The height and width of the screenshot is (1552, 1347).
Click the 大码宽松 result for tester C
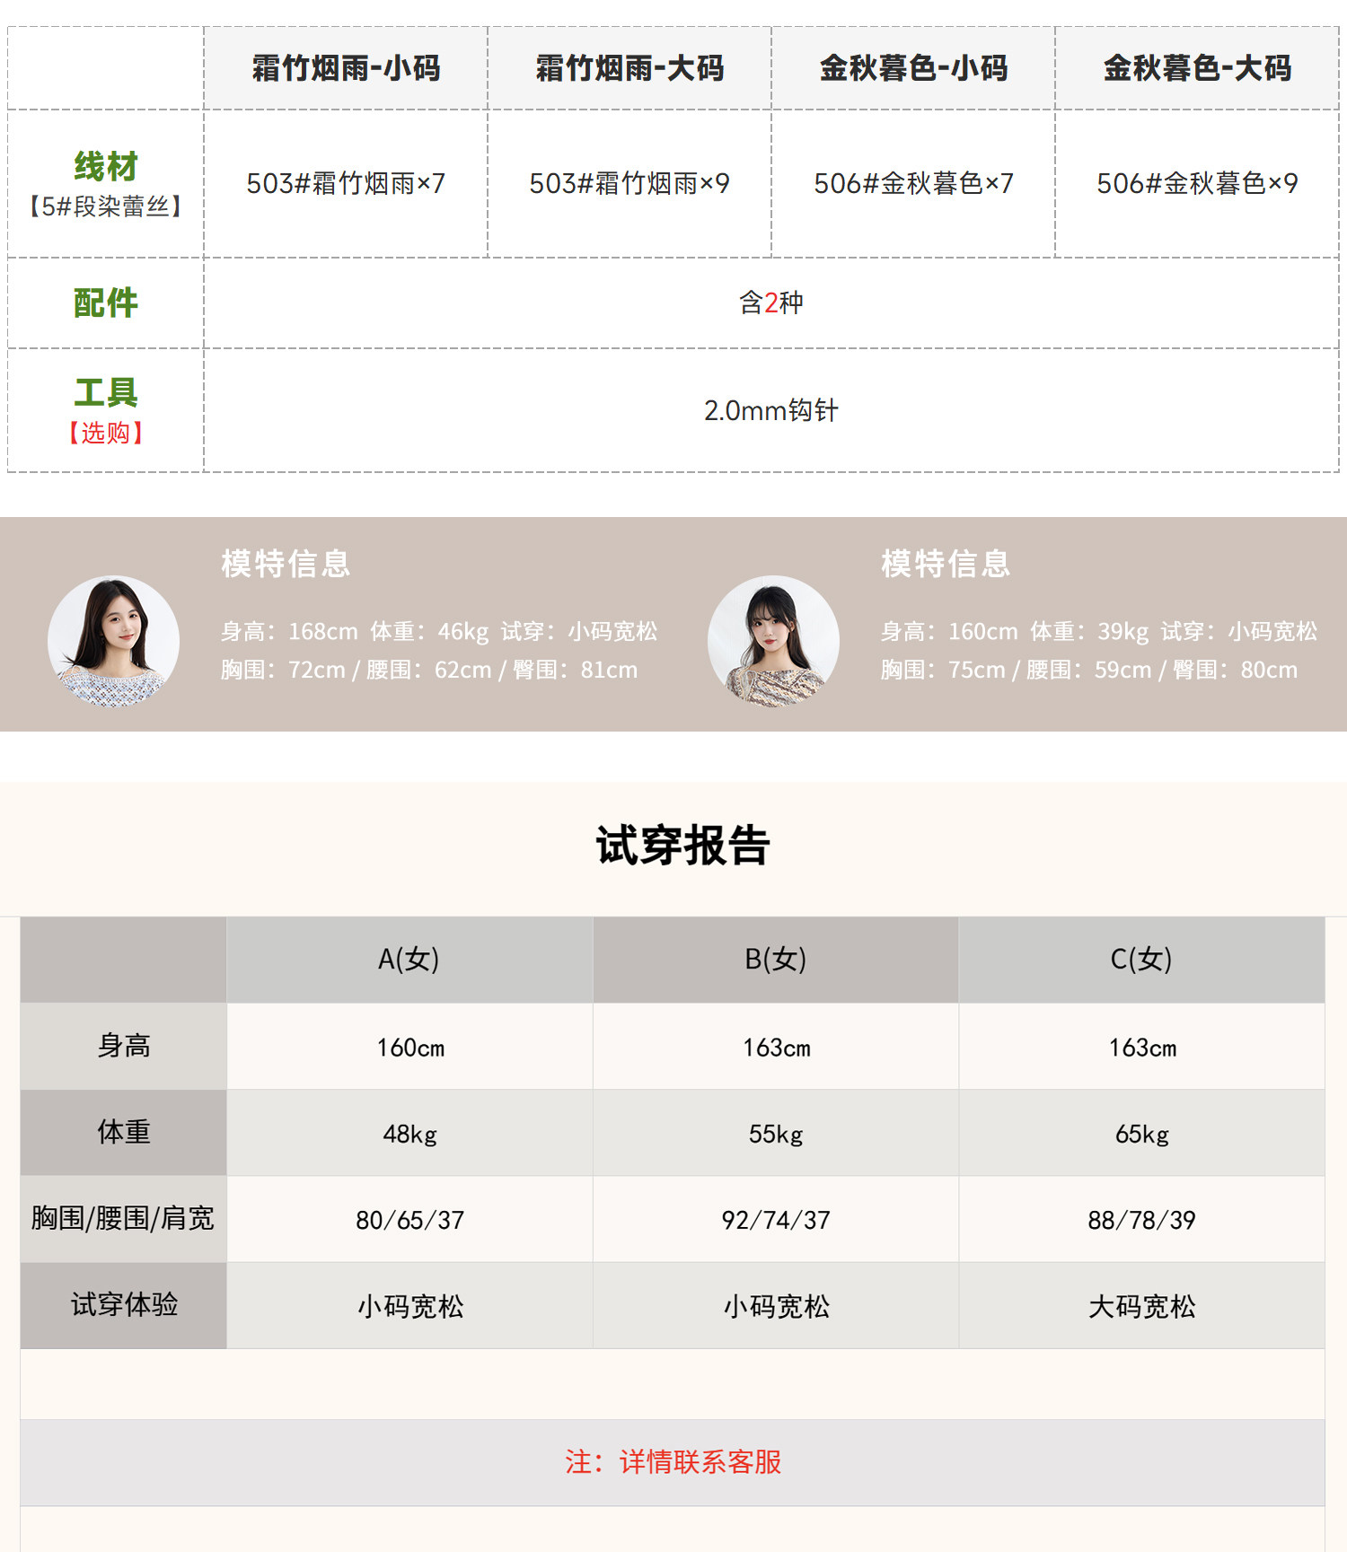pos(1141,1306)
